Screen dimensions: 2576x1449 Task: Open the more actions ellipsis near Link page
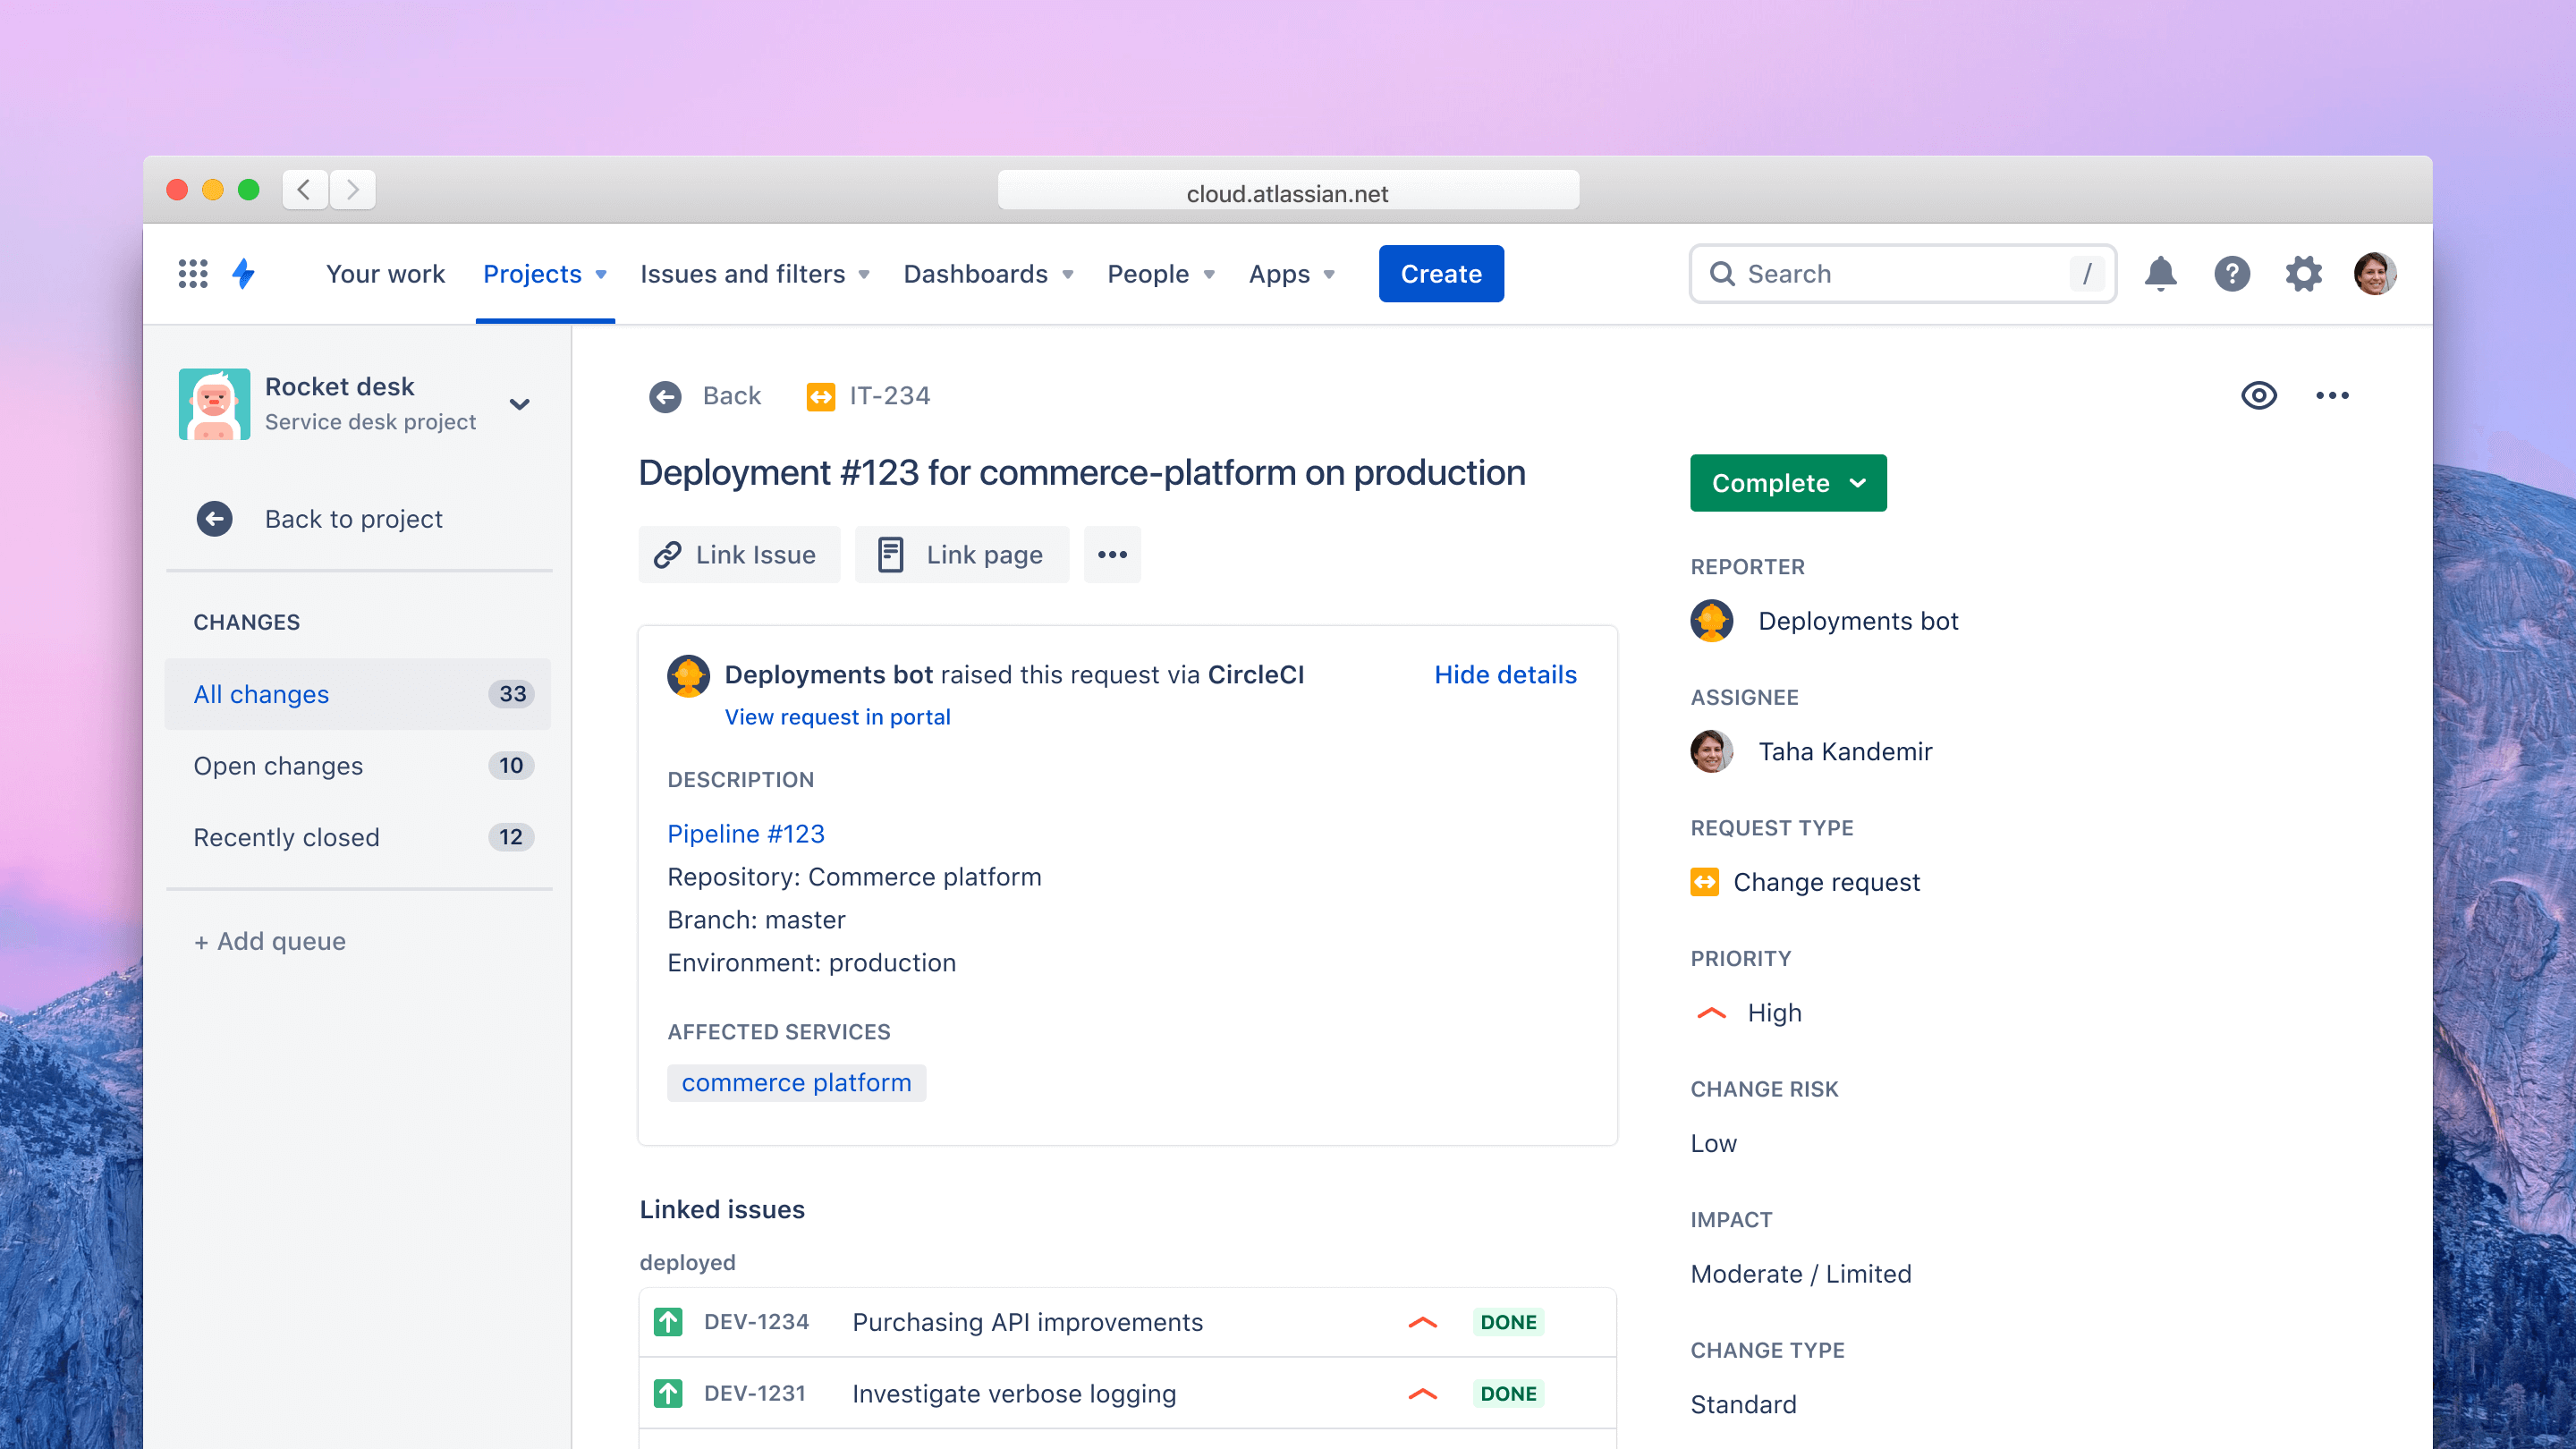click(1112, 554)
